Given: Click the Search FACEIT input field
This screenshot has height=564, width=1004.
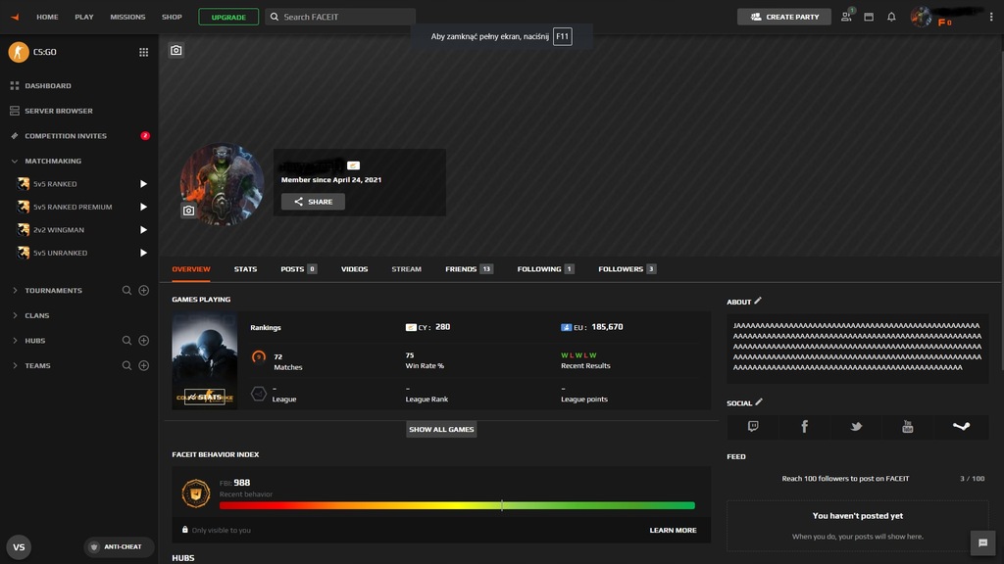Looking at the screenshot, I should tap(340, 16).
